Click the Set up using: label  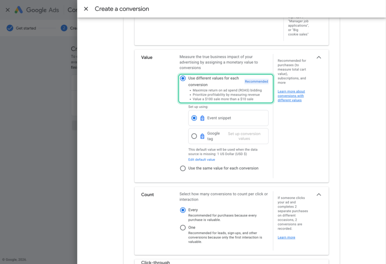[198, 107]
